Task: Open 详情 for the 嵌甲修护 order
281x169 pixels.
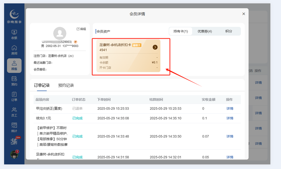Action: (x=230, y=136)
